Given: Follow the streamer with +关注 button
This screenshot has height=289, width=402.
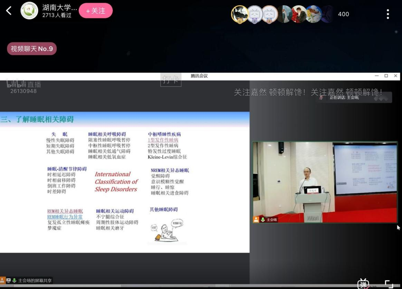Looking at the screenshot, I should (96, 11).
